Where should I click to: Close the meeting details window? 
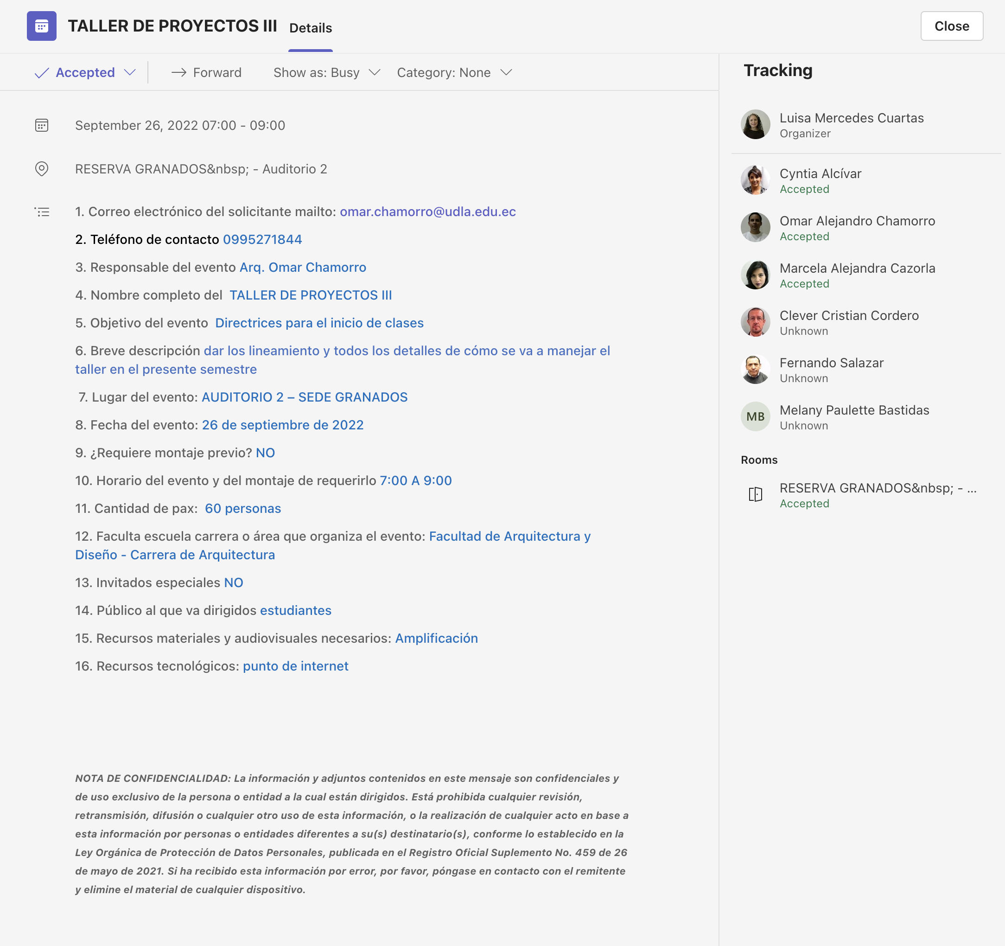pyautogui.click(x=951, y=26)
